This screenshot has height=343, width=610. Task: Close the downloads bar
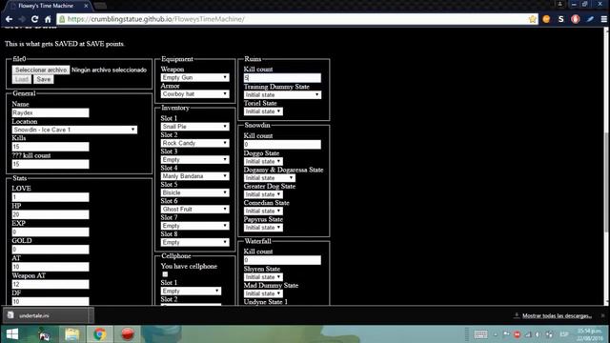coord(603,315)
